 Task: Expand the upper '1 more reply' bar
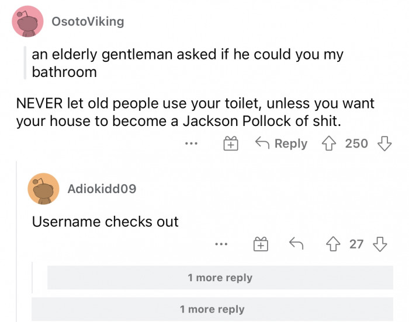point(220,278)
